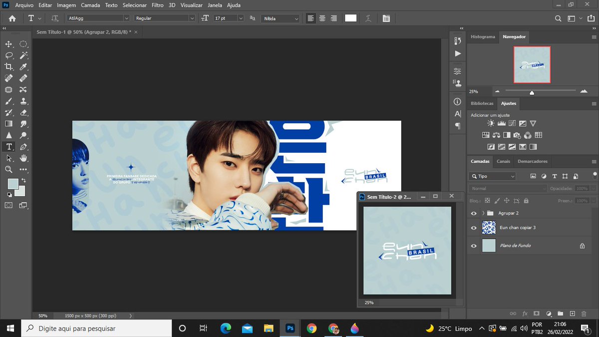Select the Pen tool

23,147
